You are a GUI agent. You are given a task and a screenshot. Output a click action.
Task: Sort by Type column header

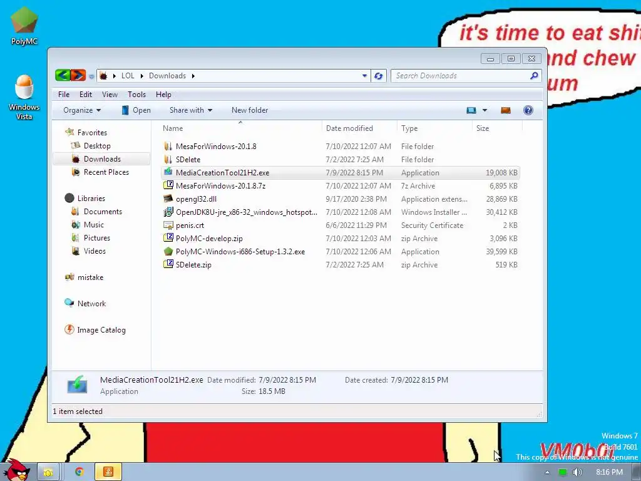pos(434,128)
